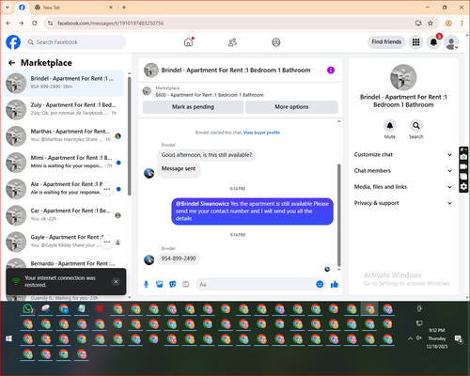470x376 pixels.
Task: Expand Chat members section
Action: [403, 171]
